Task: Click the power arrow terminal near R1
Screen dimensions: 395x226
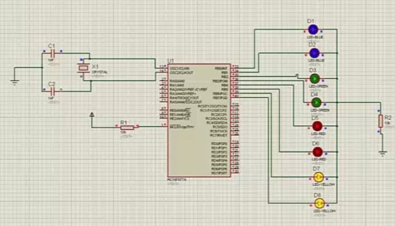Action: coord(92,115)
